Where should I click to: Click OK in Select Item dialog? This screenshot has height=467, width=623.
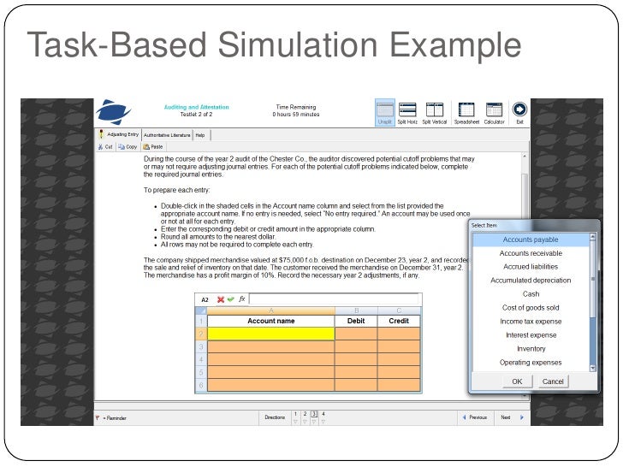[517, 381]
